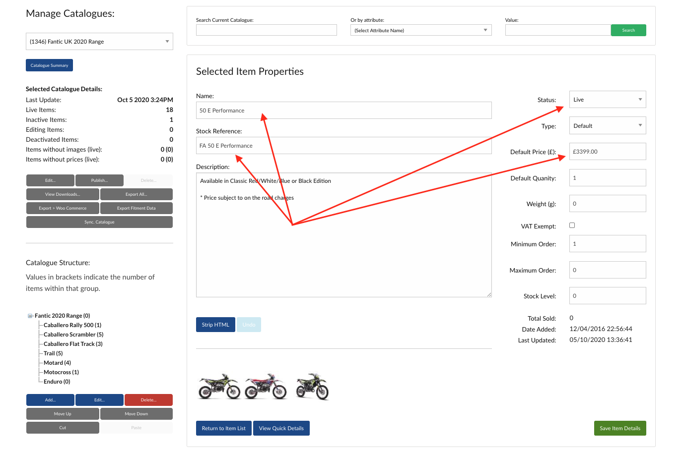The height and width of the screenshot is (449, 684).
Task: Select the Motard group in tree
Action: pos(57,363)
